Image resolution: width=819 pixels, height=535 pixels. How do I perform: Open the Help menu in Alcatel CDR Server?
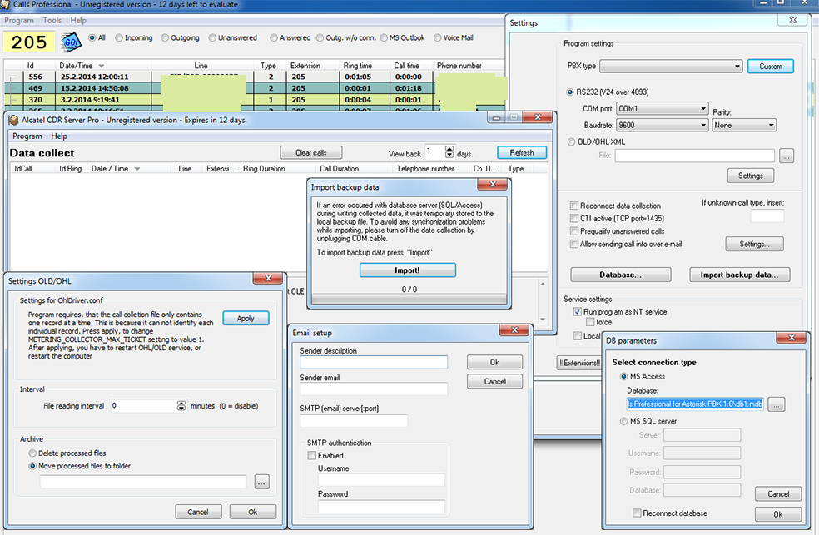[59, 136]
